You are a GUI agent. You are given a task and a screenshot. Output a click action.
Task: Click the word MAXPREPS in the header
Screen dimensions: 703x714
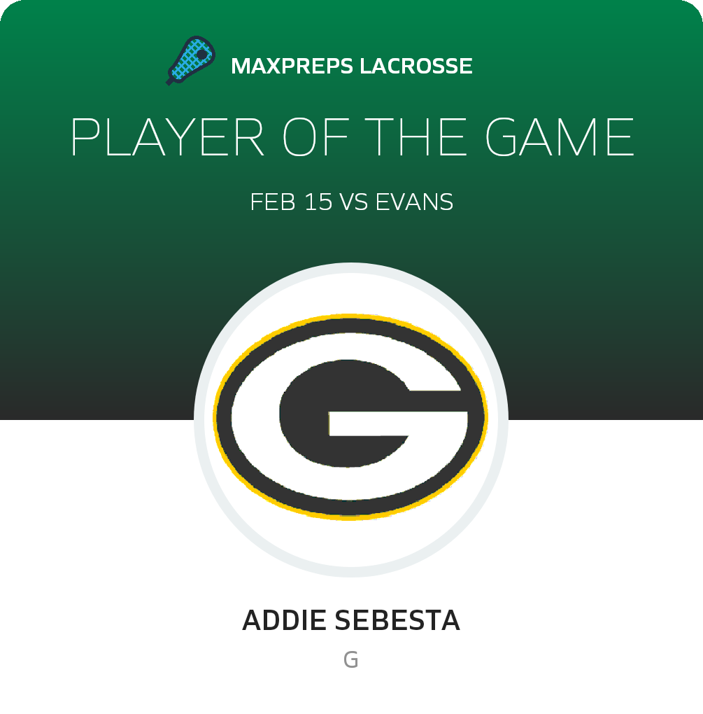[292, 66]
